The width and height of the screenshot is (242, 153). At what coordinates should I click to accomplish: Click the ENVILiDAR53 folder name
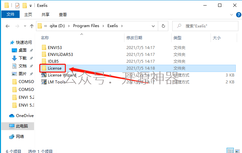pos(60,54)
